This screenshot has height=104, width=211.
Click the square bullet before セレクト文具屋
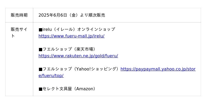pos(40,89)
